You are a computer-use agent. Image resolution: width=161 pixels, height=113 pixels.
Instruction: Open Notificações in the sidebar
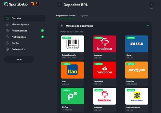point(25,37)
